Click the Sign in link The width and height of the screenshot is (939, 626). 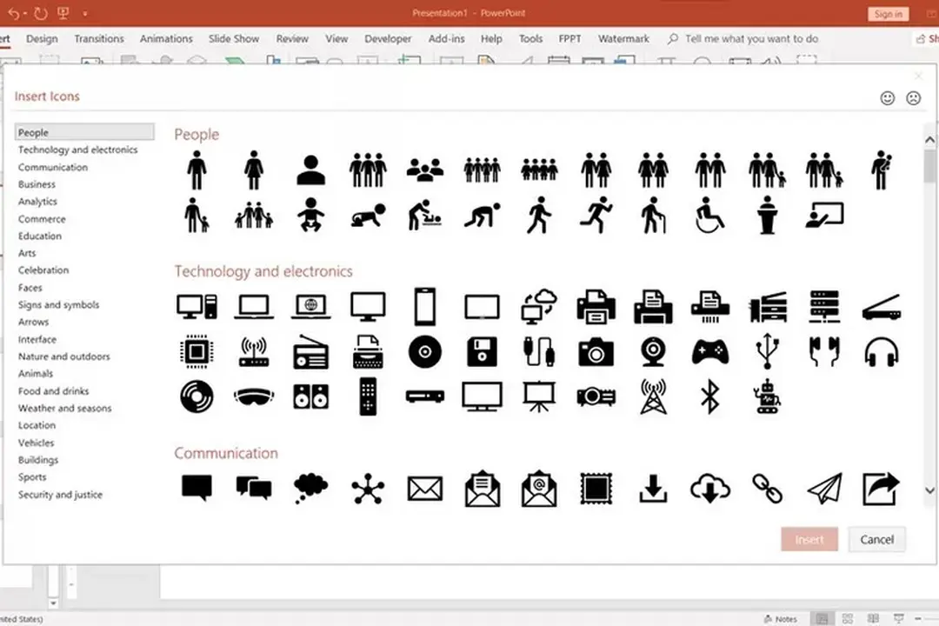click(x=888, y=13)
